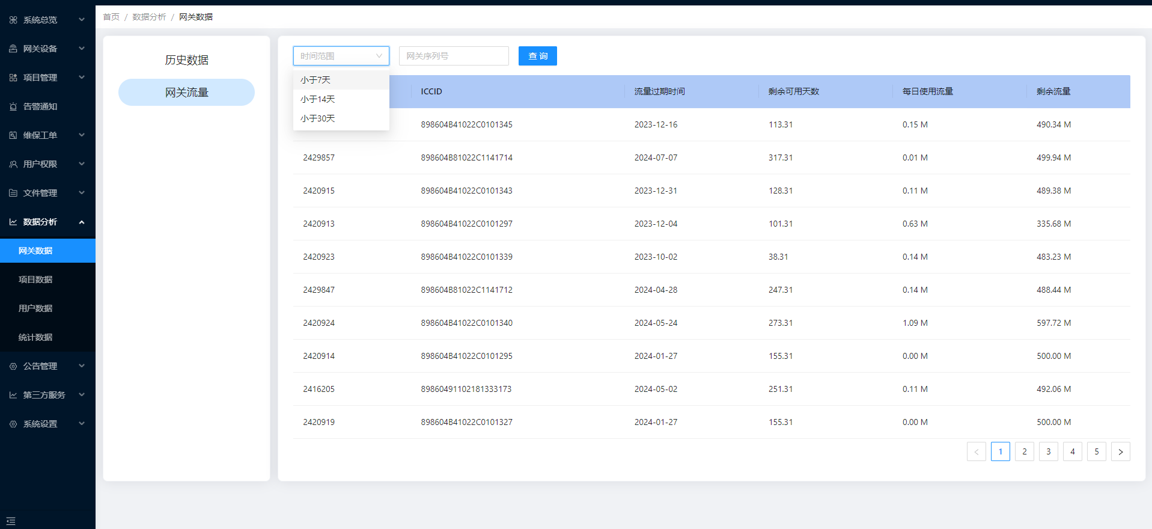The height and width of the screenshot is (529, 1152).
Task: Expand the 维保工单 menu chevron
Action: 82,135
